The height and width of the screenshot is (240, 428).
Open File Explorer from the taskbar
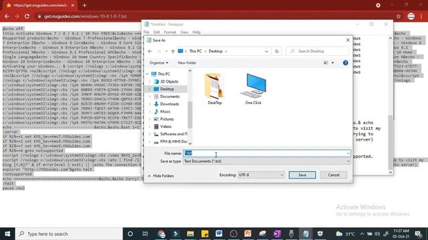click(x=190, y=234)
